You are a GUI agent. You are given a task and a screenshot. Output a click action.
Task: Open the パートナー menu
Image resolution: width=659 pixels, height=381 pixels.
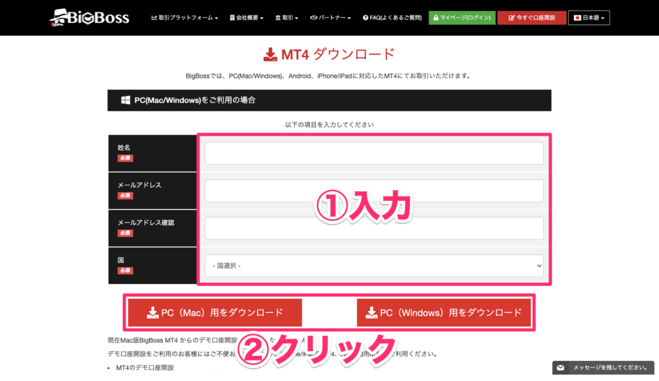[330, 17]
